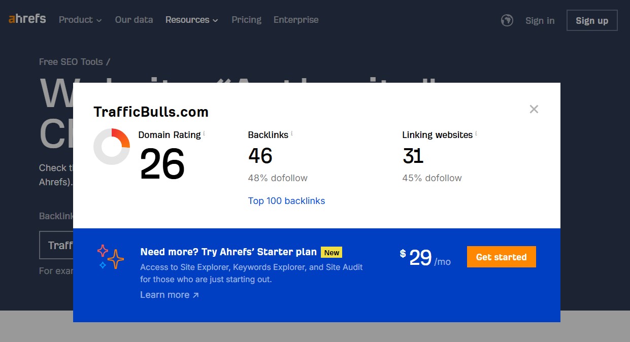630x342 pixels.
Task: Open the Enterprise page
Action: (x=296, y=20)
